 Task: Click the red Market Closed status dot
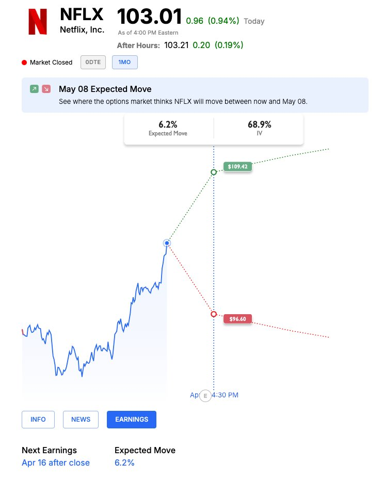(x=24, y=63)
